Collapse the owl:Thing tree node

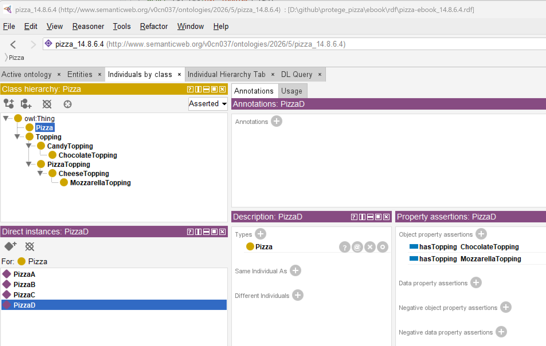pyautogui.click(x=6, y=118)
